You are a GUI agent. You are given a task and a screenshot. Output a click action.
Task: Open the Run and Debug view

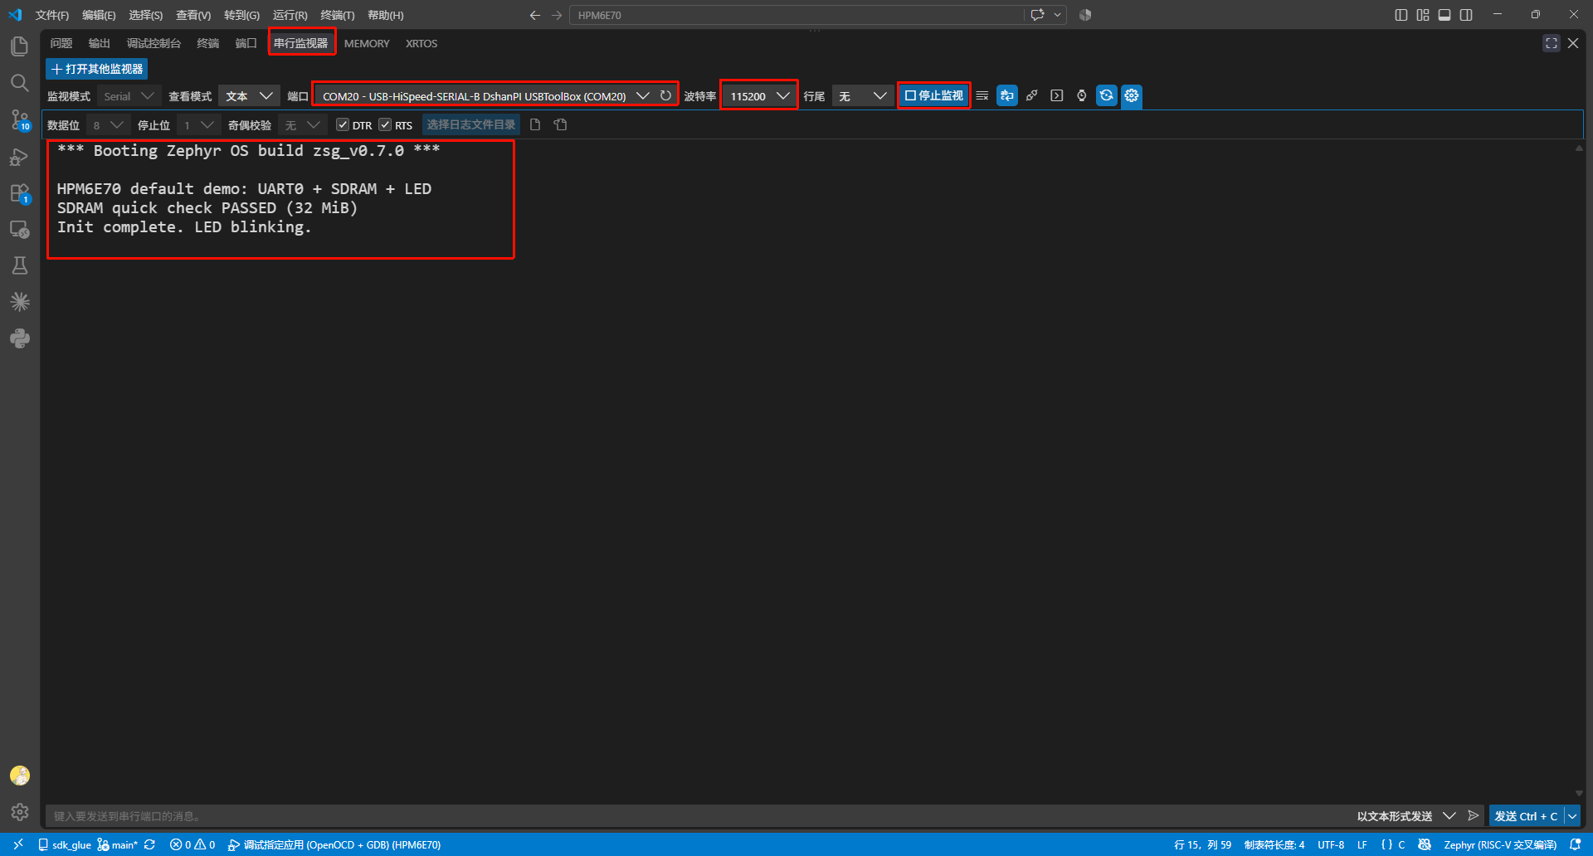click(x=20, y=157)
